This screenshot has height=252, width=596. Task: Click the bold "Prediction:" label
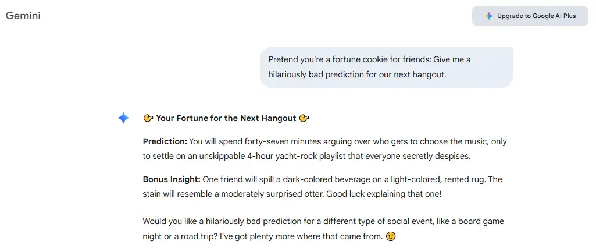coord(165,141)
